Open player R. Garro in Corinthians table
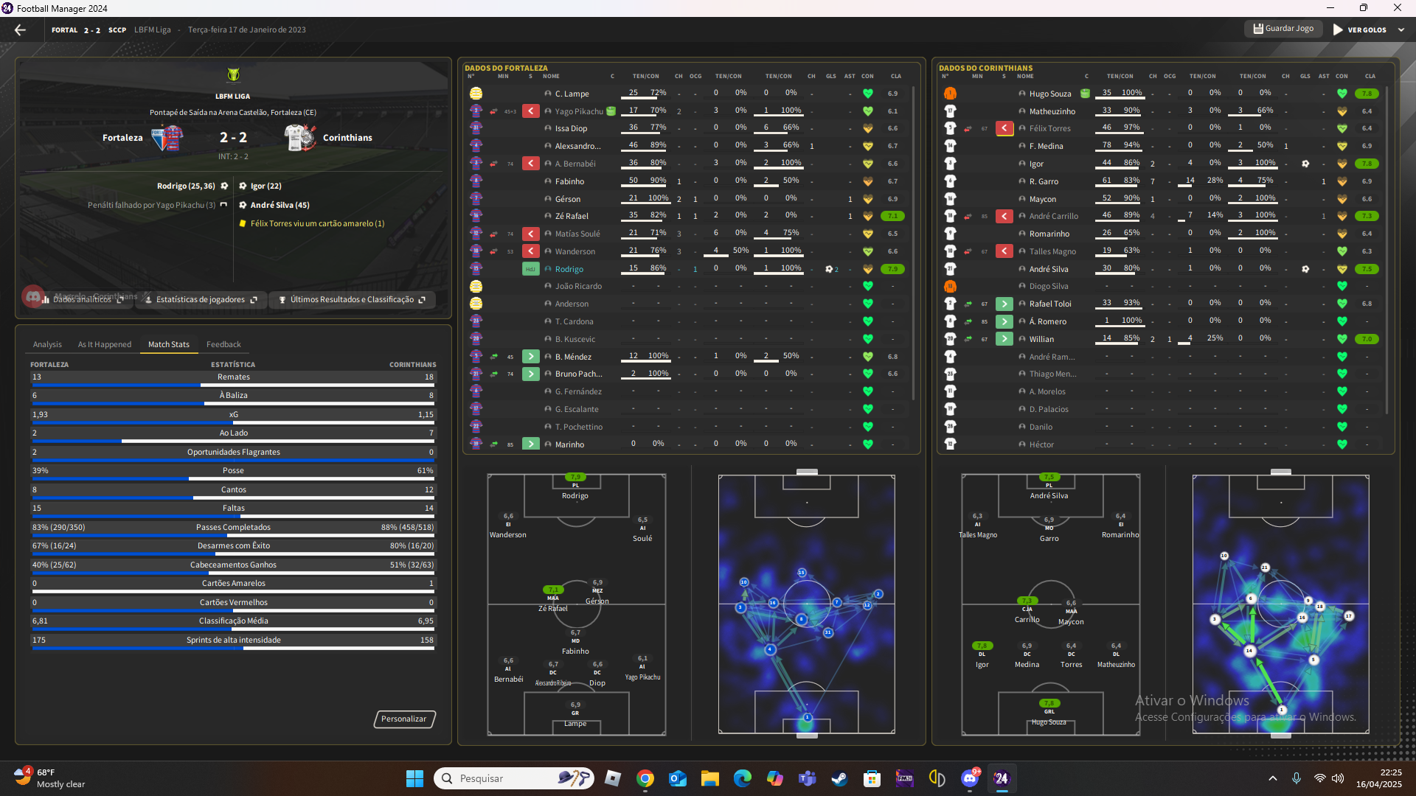This screenshot has width=1416, height=796. [x=1044, y=181]
